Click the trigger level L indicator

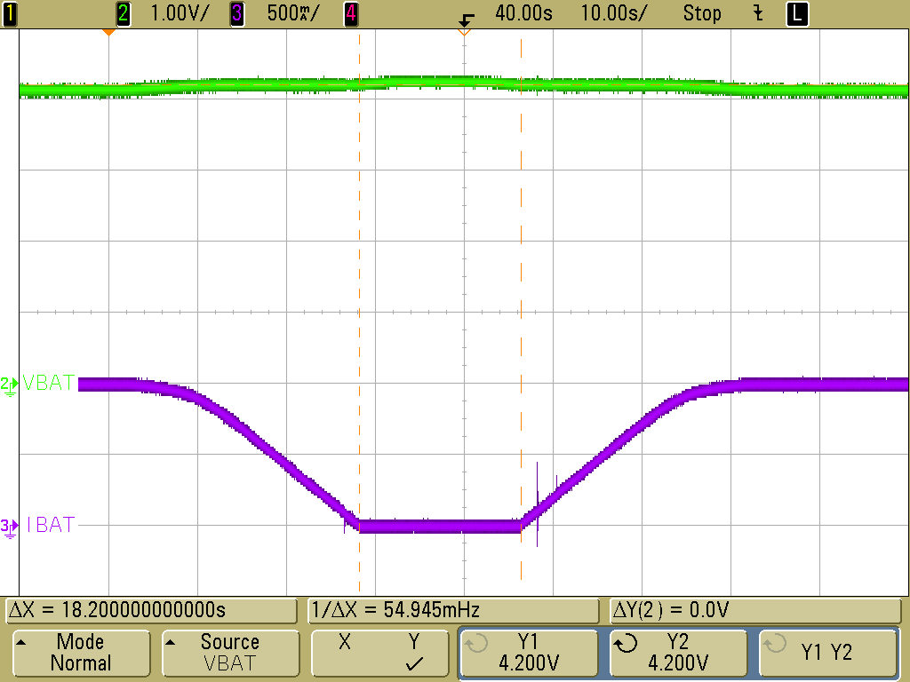797,14
